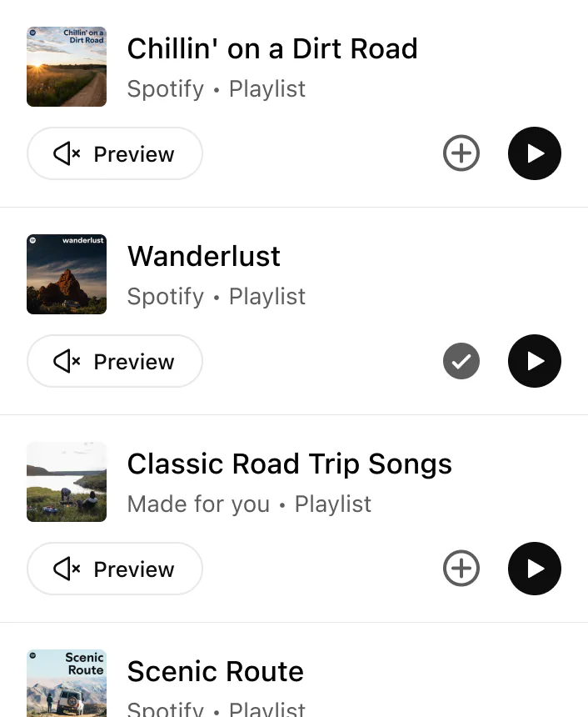Preview the Wanderlust playlist
This screenshot has width=588, height=717.
coord(115,361)
